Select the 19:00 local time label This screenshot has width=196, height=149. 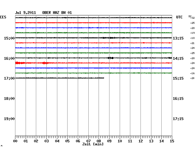click(9, 119)
